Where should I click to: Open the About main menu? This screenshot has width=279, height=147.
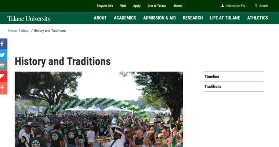coord(100,18)
